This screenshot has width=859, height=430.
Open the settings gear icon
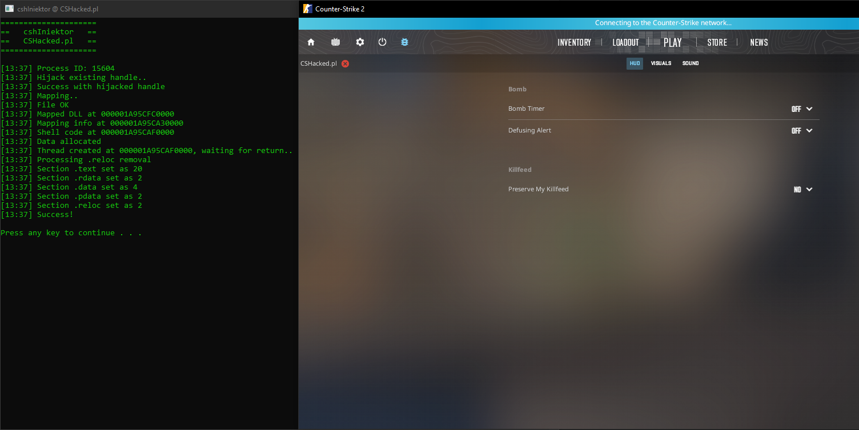tap(360, 42)
